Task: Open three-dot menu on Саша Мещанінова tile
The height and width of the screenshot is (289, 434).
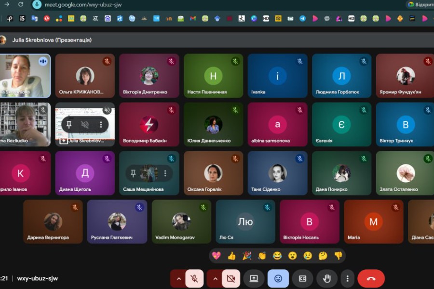Action: coord(165,173)
